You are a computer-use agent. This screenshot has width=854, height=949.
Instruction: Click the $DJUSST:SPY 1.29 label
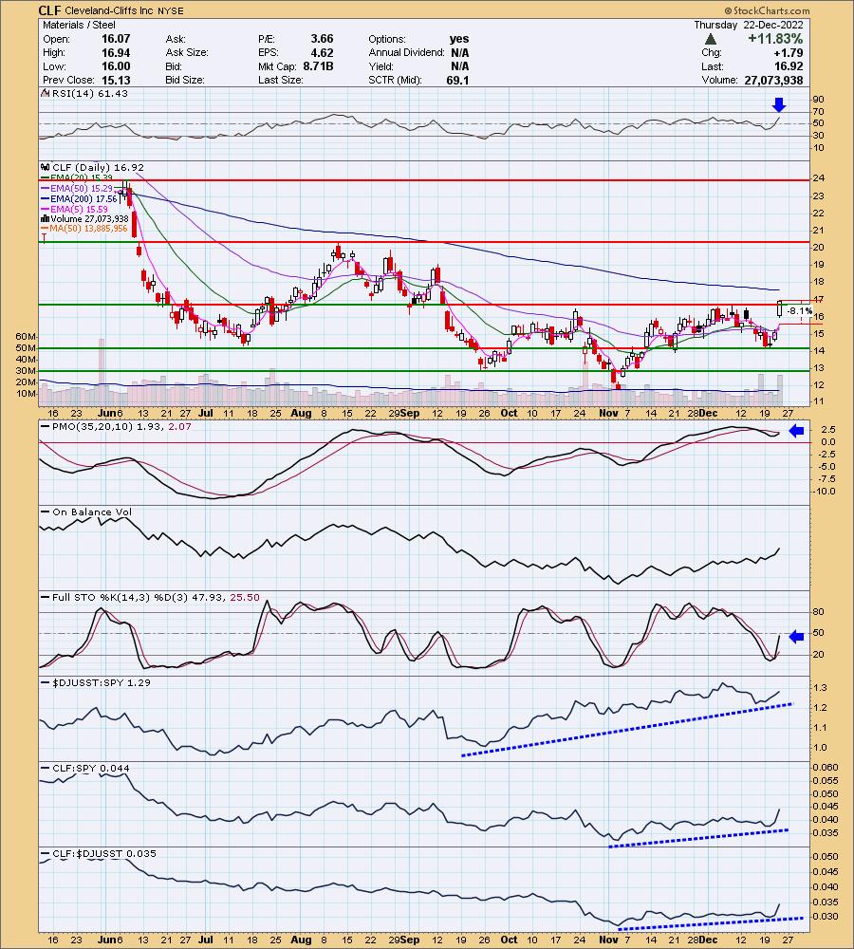pos(96,682)
